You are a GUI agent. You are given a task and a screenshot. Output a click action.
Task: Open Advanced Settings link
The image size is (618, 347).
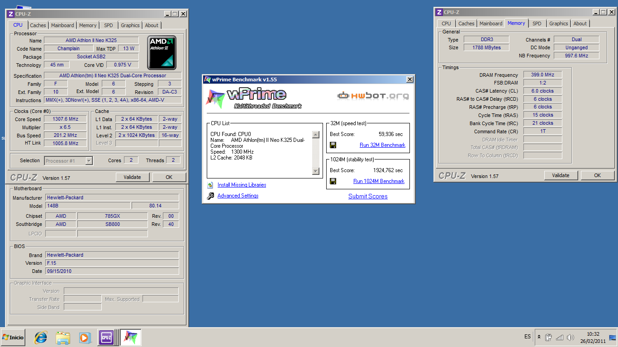238,196
